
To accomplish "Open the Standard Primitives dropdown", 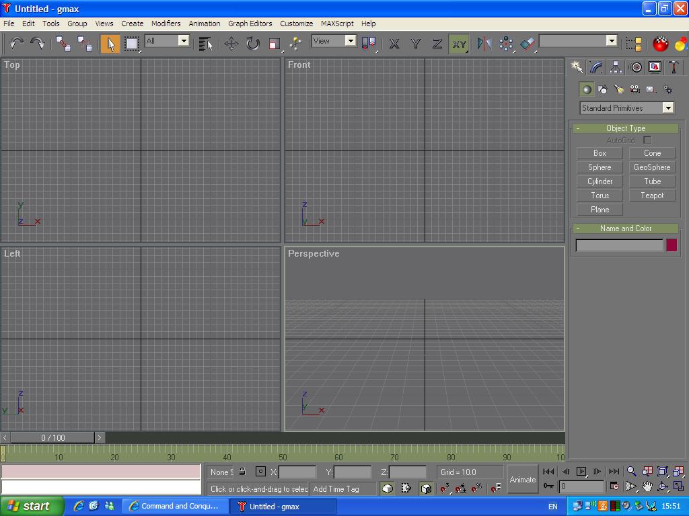I will pos(626,108).
